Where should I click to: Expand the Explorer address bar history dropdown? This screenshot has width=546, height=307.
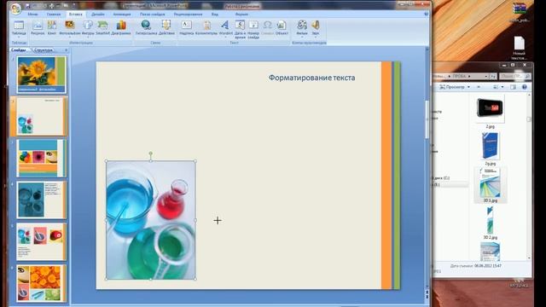point(486,76)
